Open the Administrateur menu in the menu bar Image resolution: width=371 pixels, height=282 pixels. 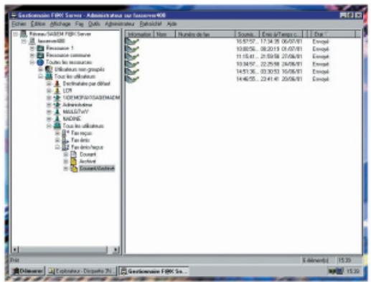[x=120, y=24]
